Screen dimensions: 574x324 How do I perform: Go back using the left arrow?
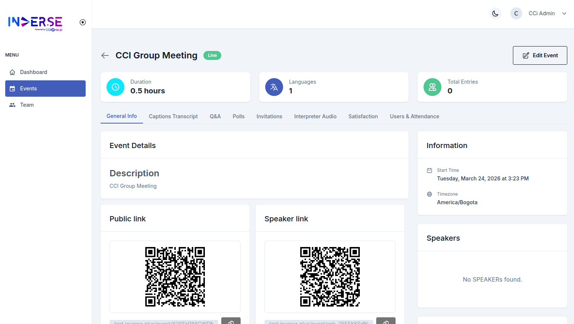pos(105,55)
